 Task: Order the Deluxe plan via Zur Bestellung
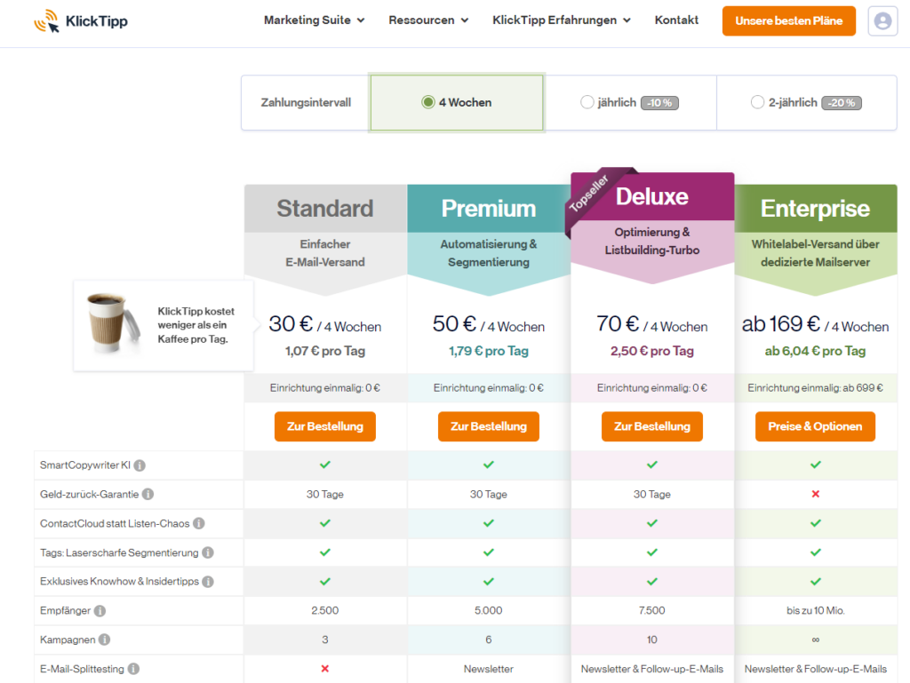[652, 426]
